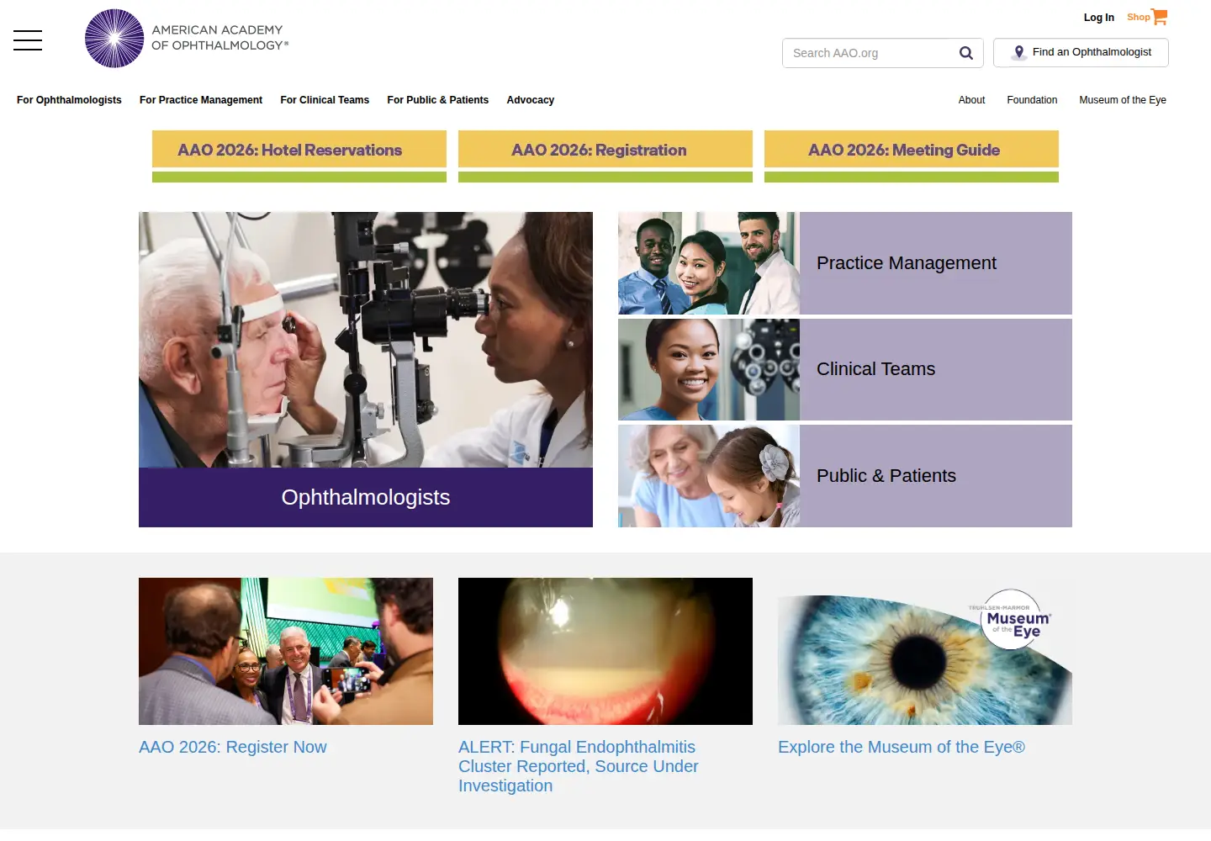Click the smiling nurse Clinical Teams photo
The height and width of the screenshot is (841, 1211).
709,369
